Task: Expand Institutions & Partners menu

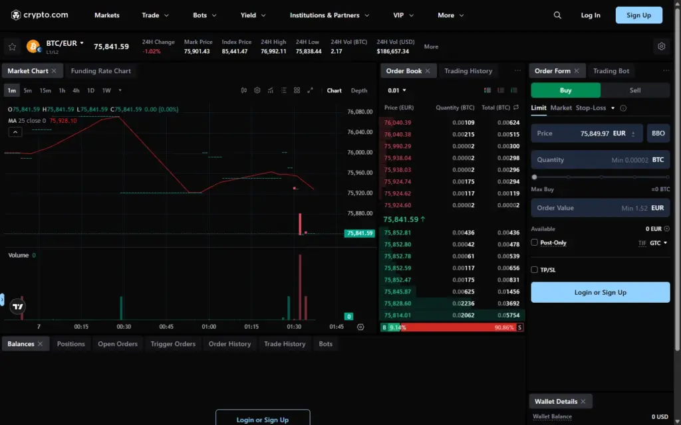Action: click(x=329, y=15)
